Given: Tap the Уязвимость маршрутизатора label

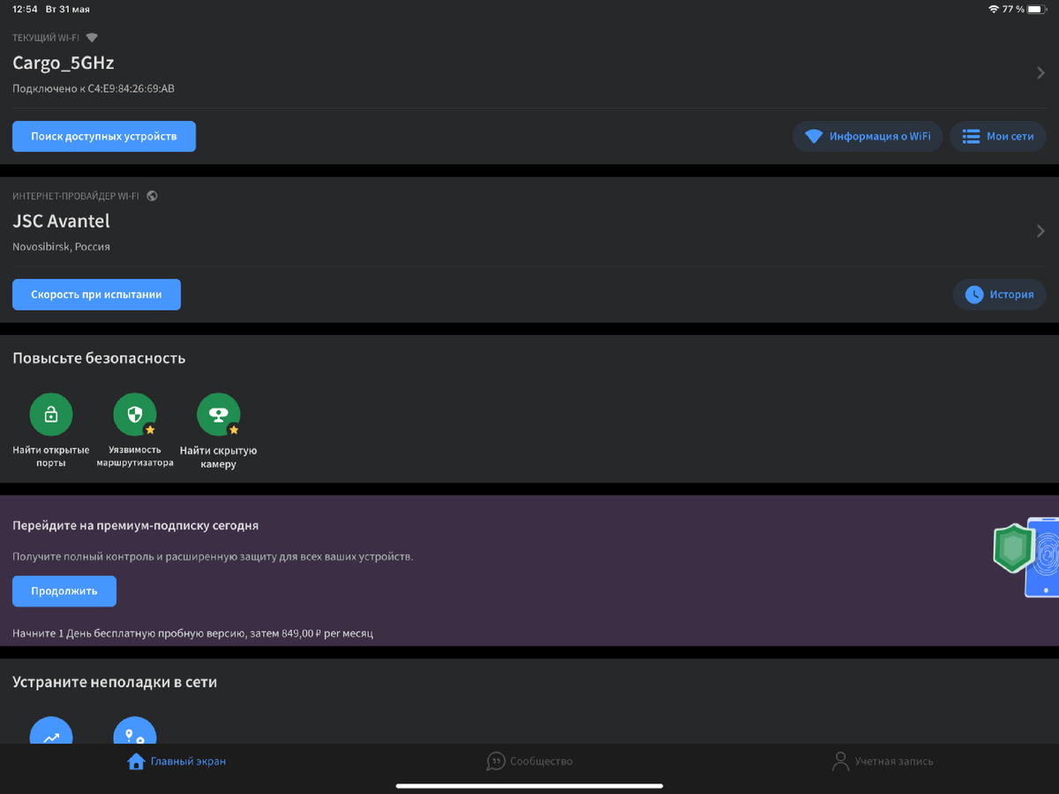Looking at the screenshot, I should pos(135,456).
